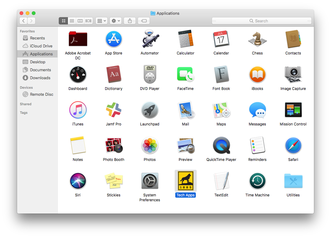Click the Devices sidebar heading
The height and width of the screenshot is (238, 331).
pyautogui.click(x=26, y=87)
